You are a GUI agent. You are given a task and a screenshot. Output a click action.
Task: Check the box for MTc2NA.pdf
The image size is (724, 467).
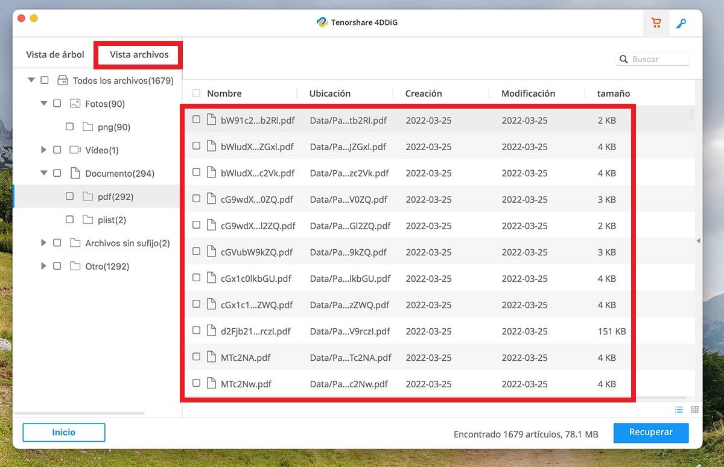click(196, 357)
